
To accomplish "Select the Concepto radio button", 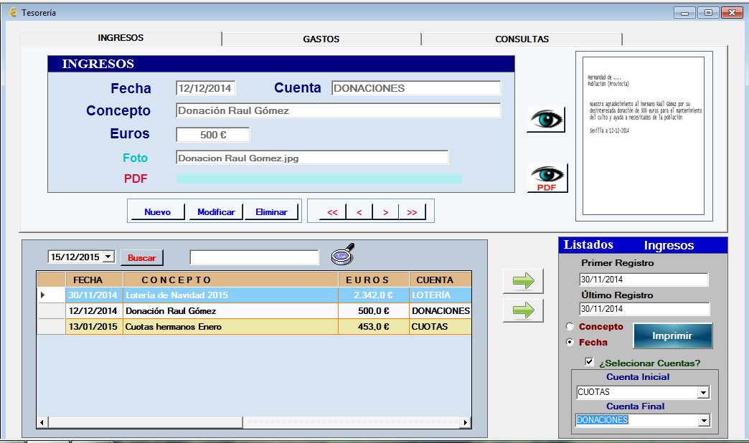I will [571, 327].
